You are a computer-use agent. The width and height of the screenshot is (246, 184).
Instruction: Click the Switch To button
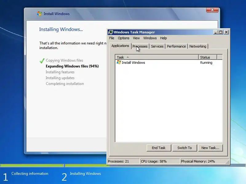tap(184, 148)
